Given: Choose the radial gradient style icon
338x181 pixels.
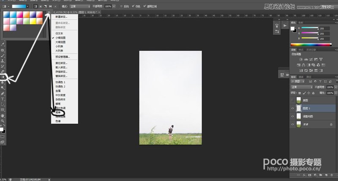Looking at the screenshot, I should [40, 6].
